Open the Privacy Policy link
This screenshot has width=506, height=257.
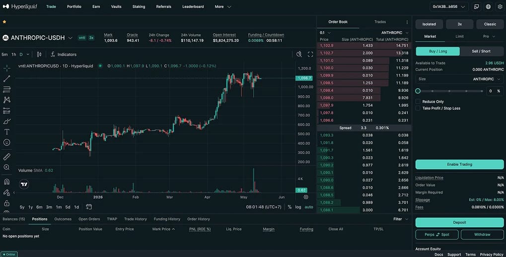coord(492,255)
